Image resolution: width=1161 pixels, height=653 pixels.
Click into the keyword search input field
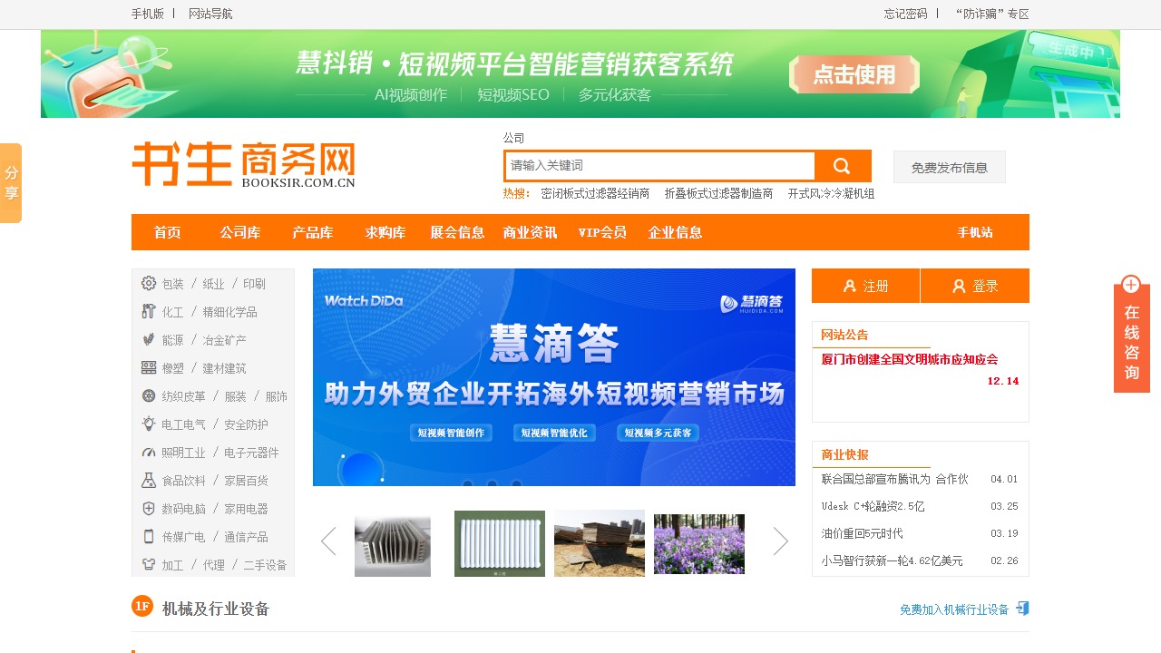point(660,166)
